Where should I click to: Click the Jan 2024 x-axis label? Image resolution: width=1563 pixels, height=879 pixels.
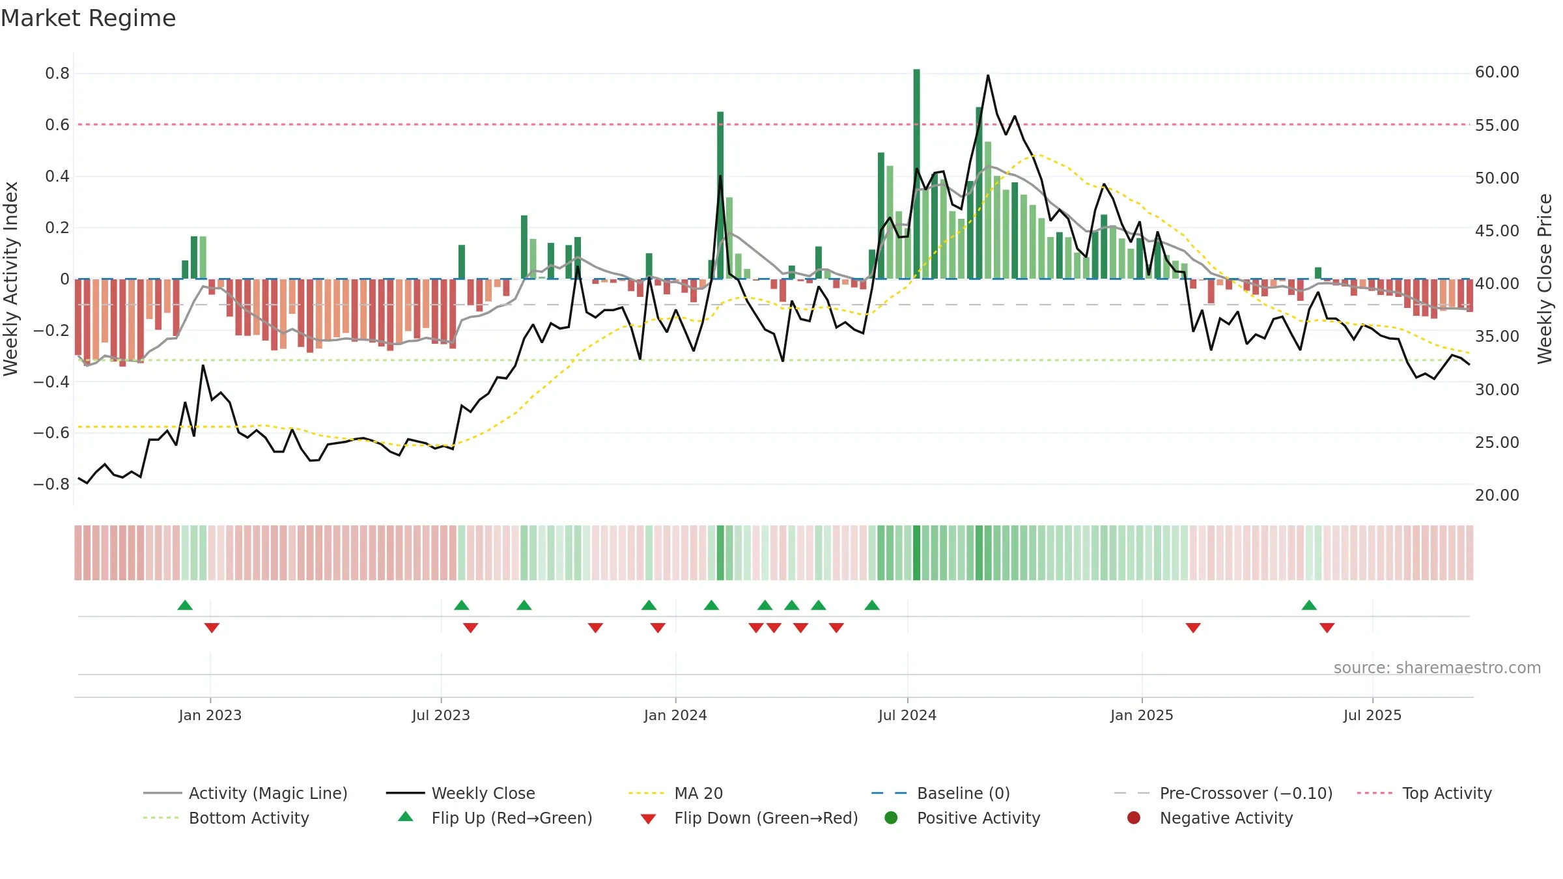click(x=675, y=715)
